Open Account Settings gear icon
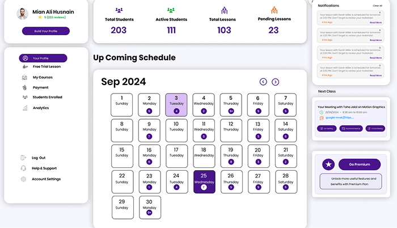Viewport: 397px width, 228px height. click(x=23, y=179)
